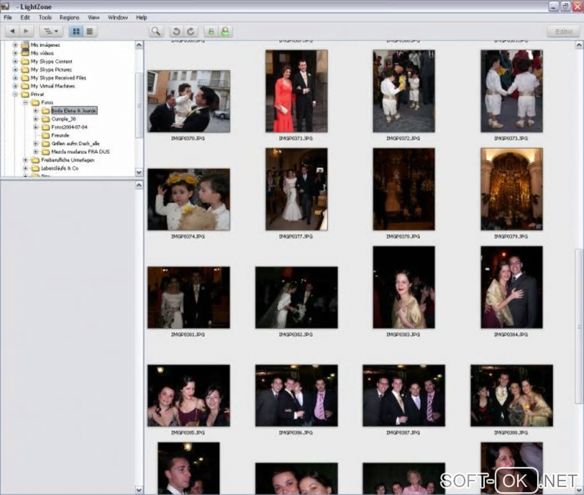This screenshot has width=584, height=495.
Task: Select thumbnail IMGP0371.JPG
Action: coord(297,91)
